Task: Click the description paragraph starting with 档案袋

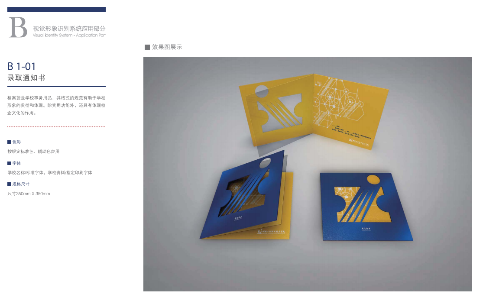Action: 56,105
